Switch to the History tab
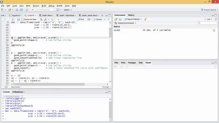The height and width of the screenshot is (123, 219). click(x=131, y=15)
